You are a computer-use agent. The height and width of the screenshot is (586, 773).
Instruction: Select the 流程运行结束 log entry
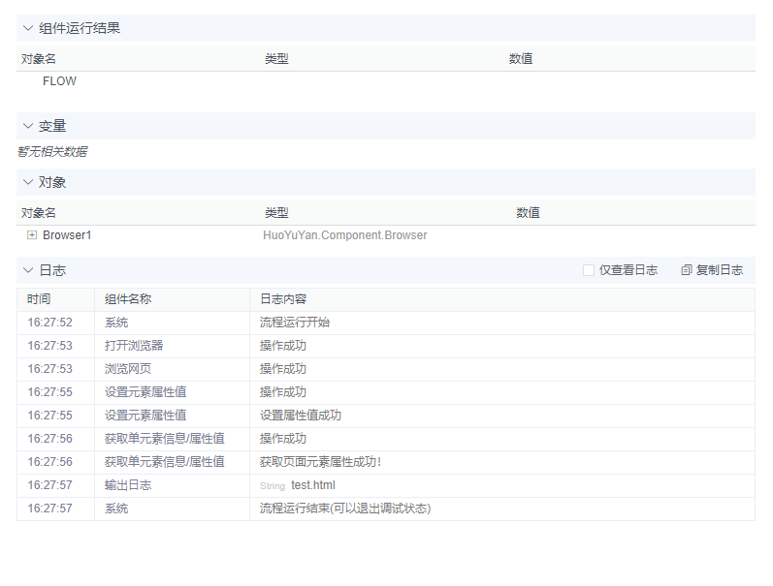pyautogui.click(x=344, y=509)
